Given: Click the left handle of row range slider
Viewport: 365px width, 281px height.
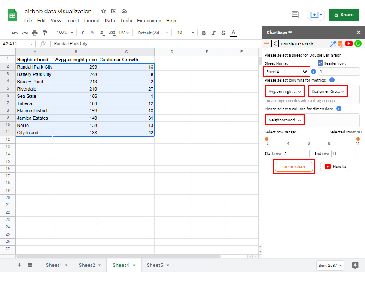Looking at the screenshot, I should tap(267, 139).
